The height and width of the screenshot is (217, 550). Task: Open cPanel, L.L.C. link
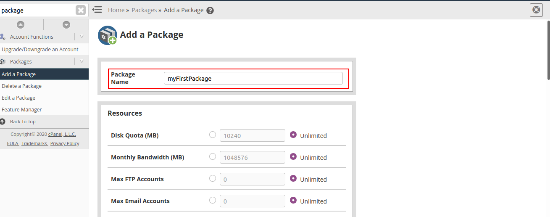[x=62, y=134]
